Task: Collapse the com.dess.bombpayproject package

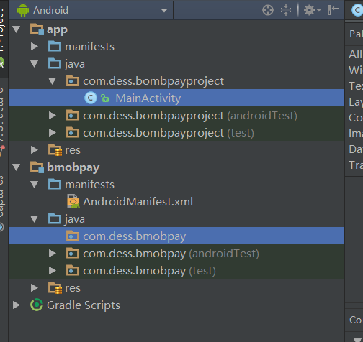Action: (53, 81)
